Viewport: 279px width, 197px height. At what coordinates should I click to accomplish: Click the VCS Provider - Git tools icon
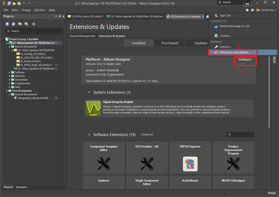pos(147,164)
